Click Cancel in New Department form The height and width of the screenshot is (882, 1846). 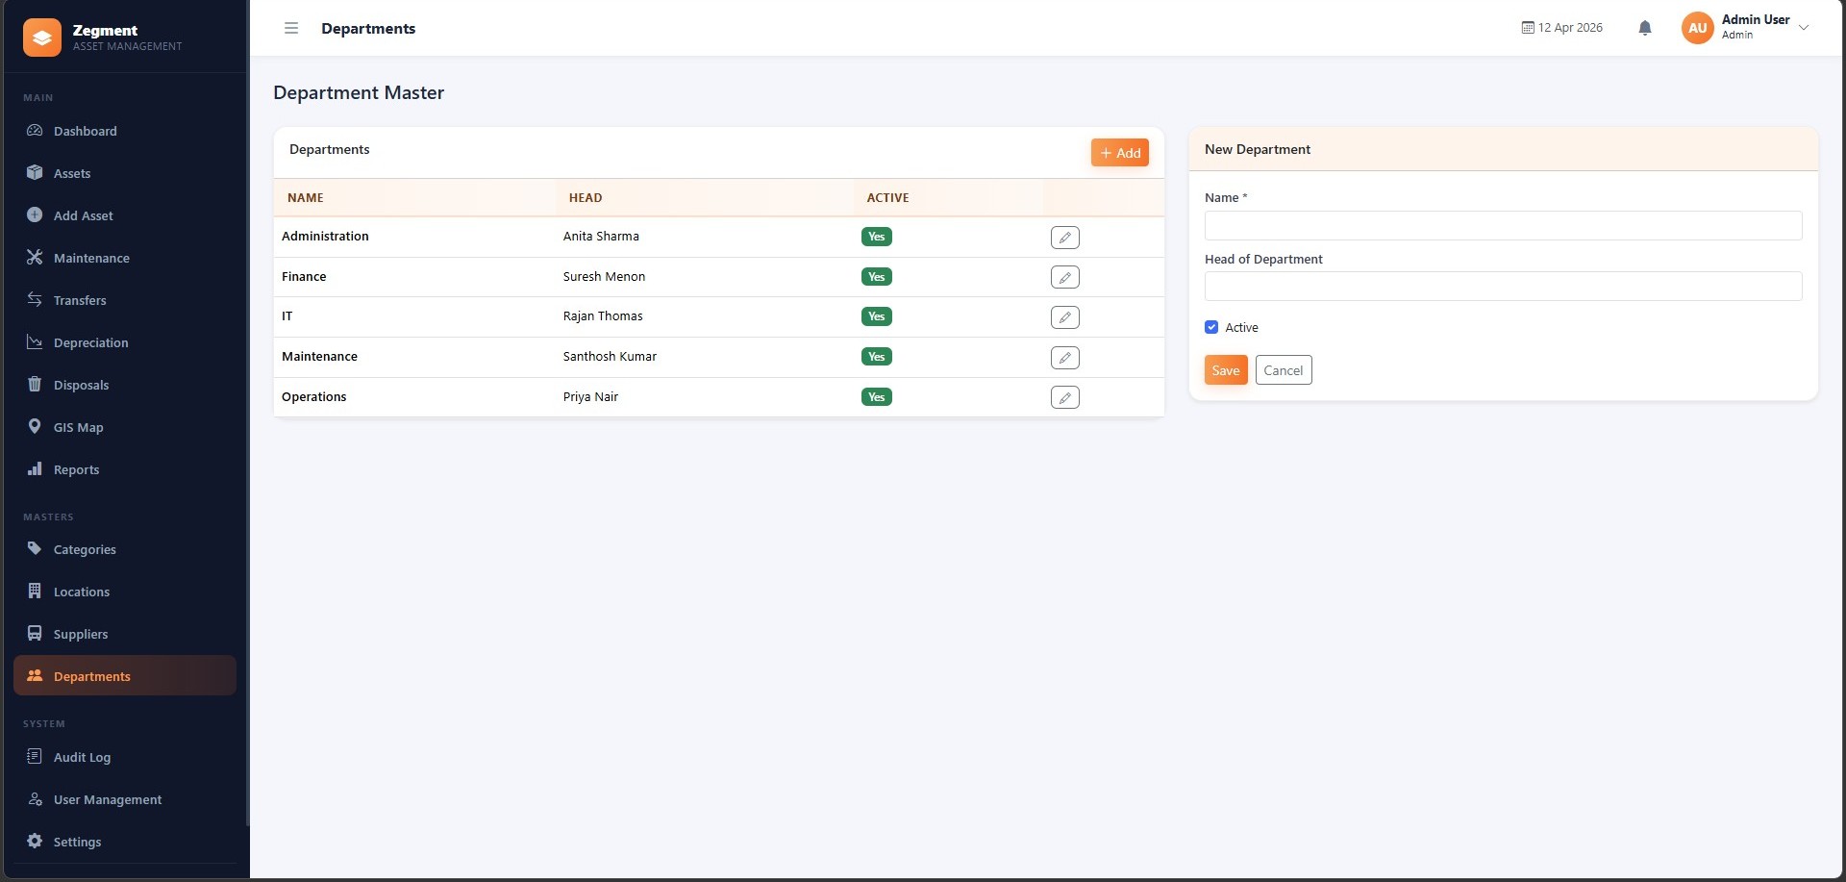click(x=1283, y=370)
